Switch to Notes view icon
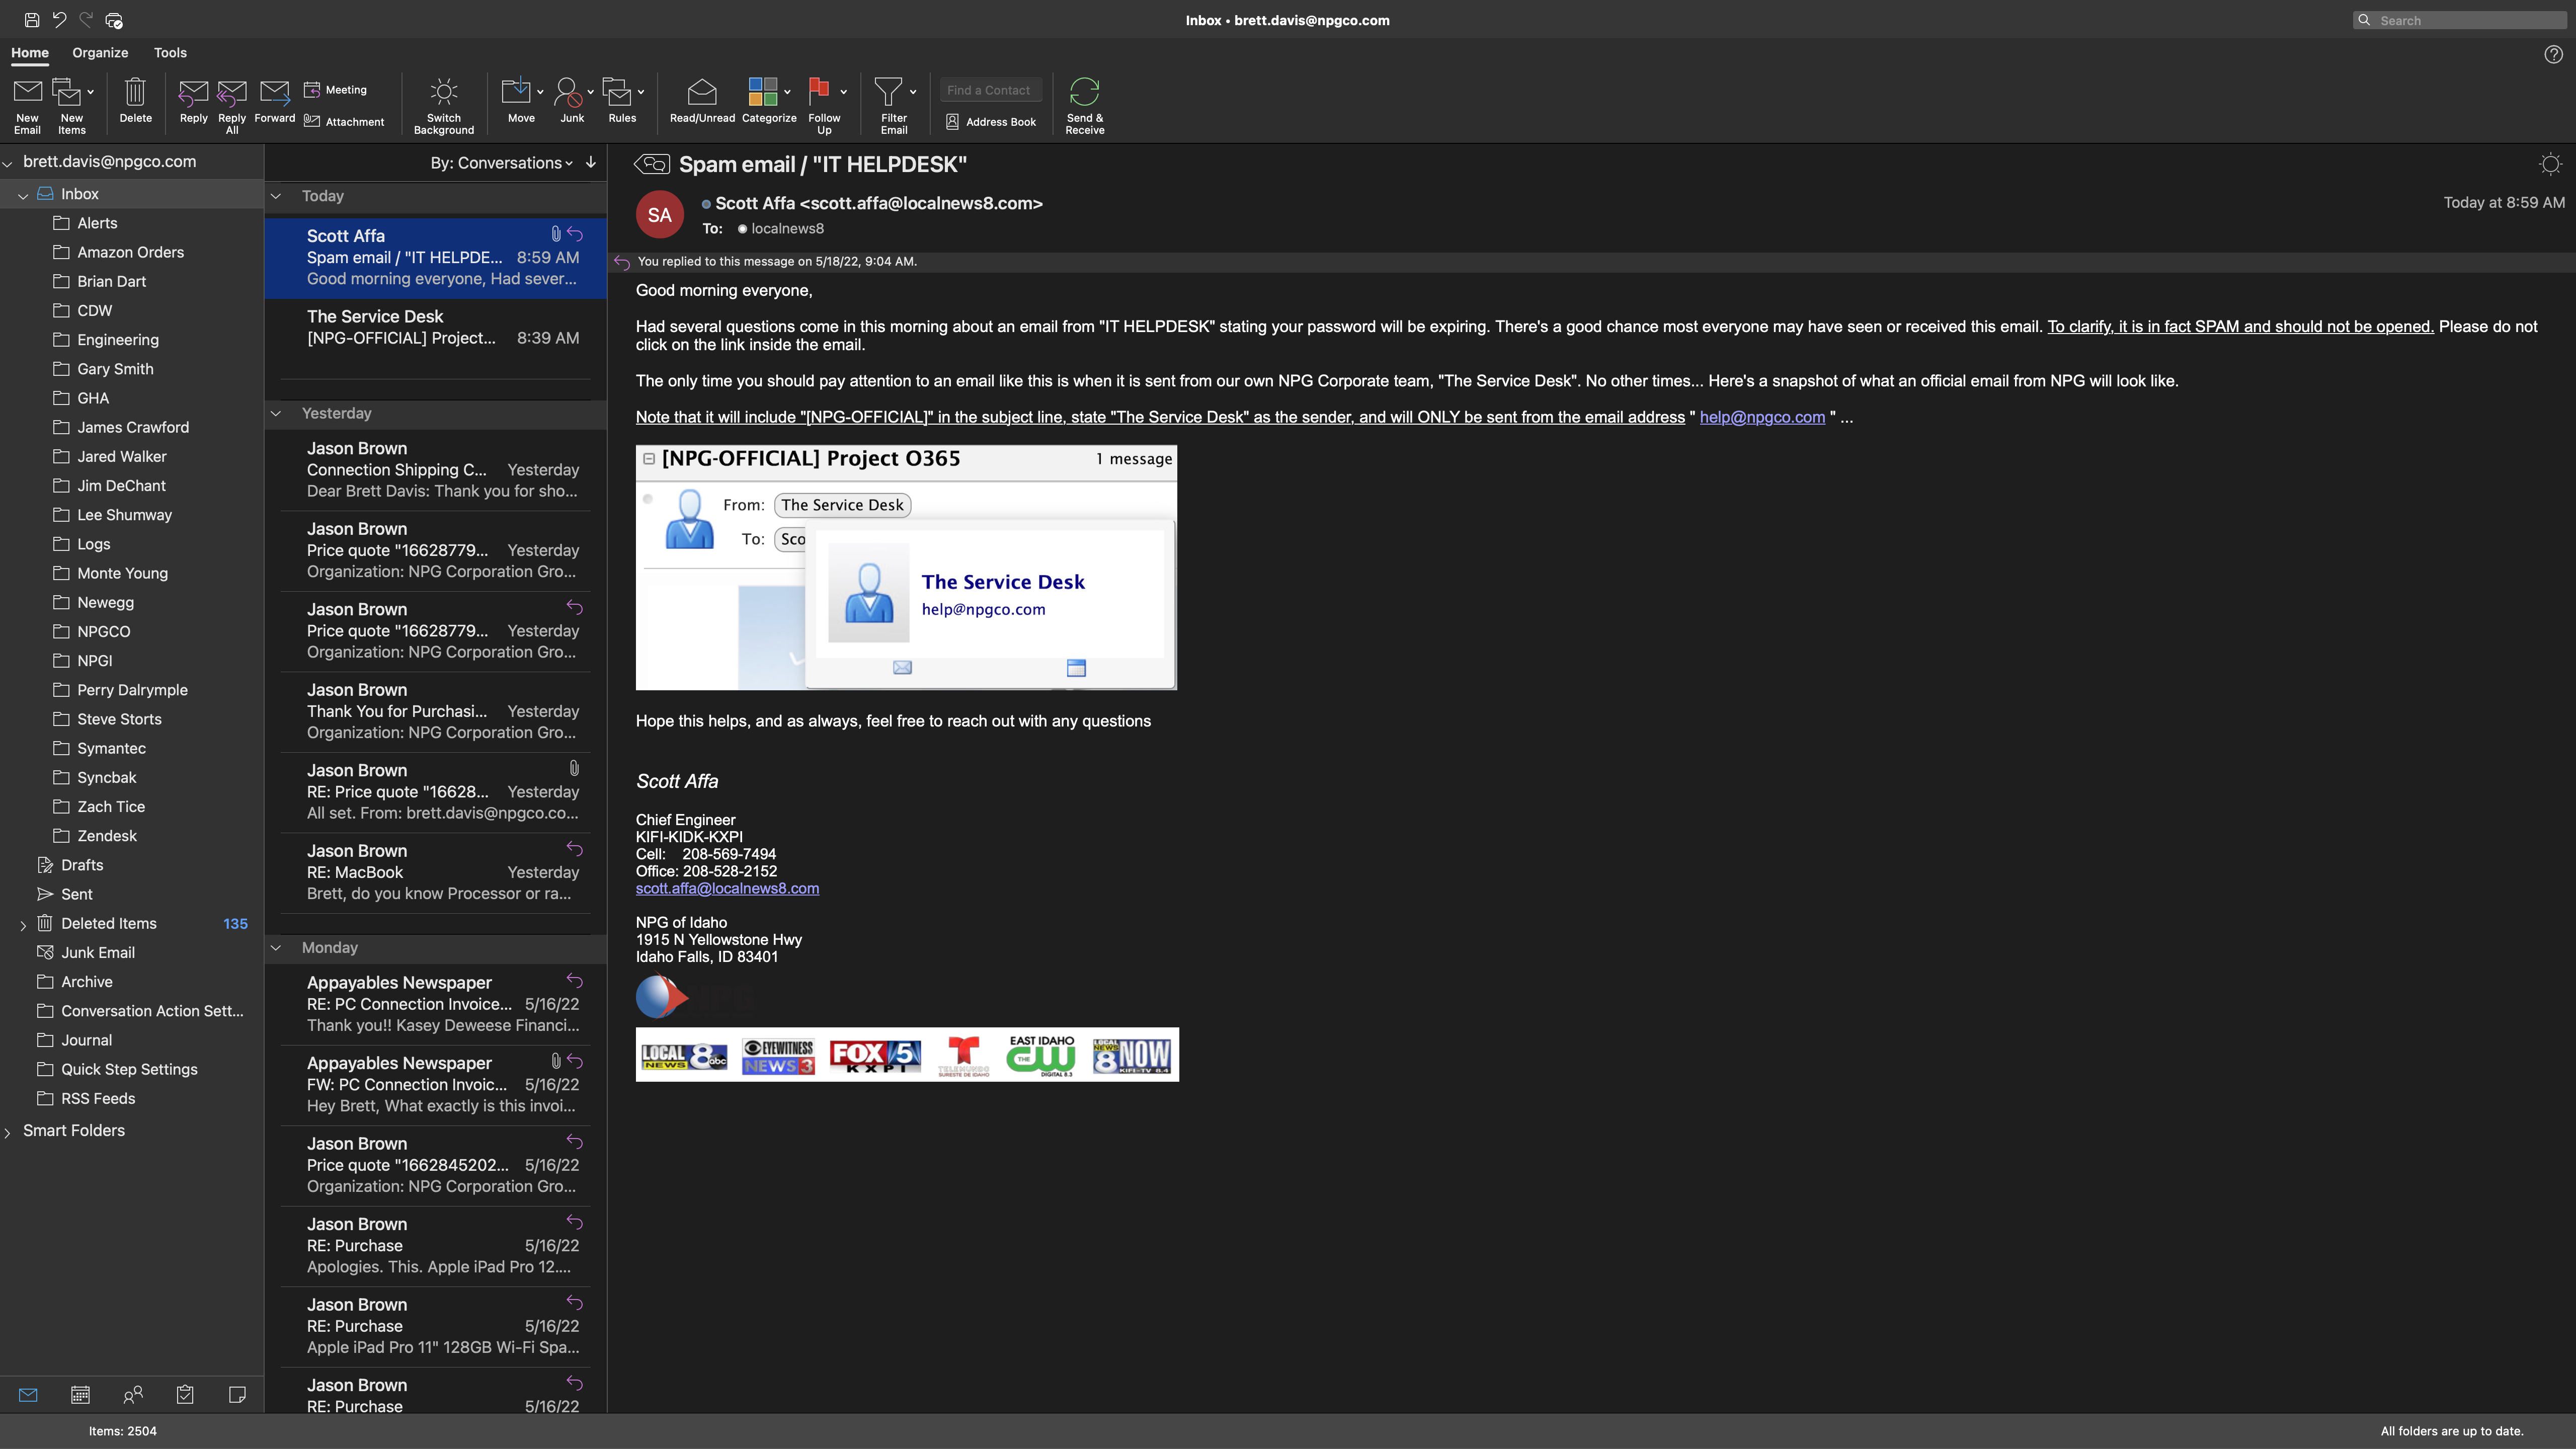This screenshot has width=2576, height=1449. point(237,1395)
